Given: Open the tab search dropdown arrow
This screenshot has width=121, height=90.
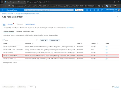Looking at the screenshot, I should coord(2,2).
